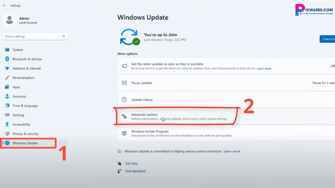The height and width of the screenshot is (188, 335).
Task: Click the back arrow in Settings header
Action: 4,5
